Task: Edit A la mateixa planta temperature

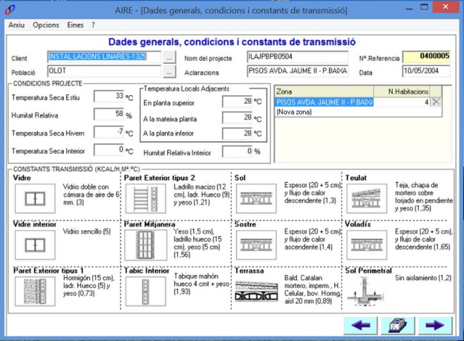Action: pos(238,118)
